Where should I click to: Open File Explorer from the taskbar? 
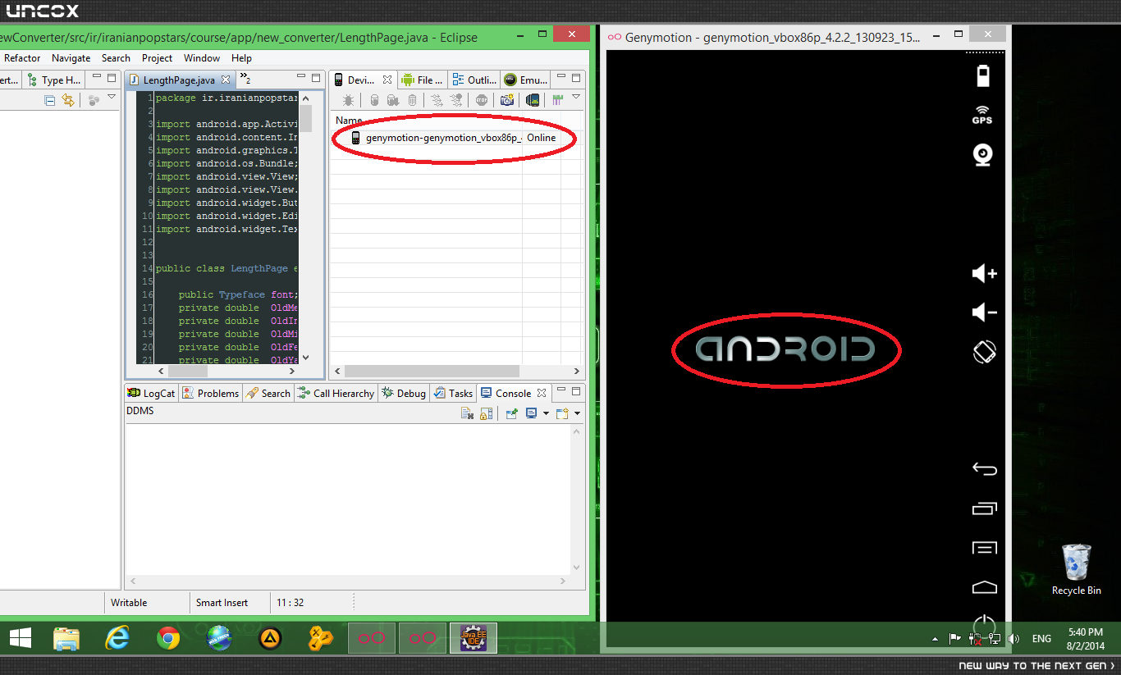tap(66, 638)
